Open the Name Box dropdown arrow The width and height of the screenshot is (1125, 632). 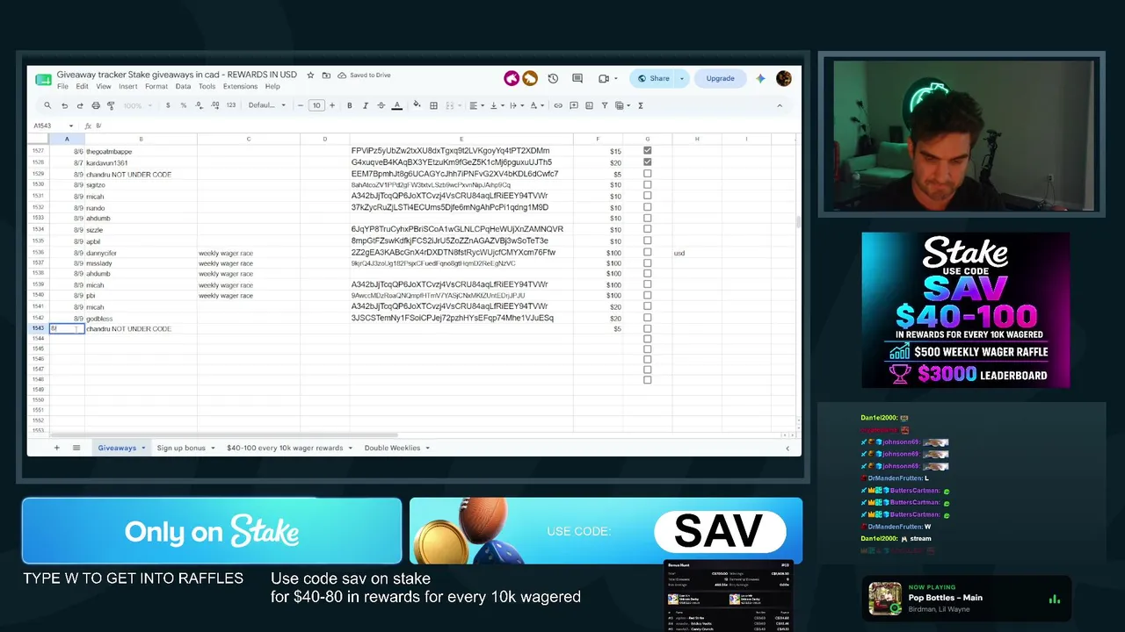(x=70, y=126)
